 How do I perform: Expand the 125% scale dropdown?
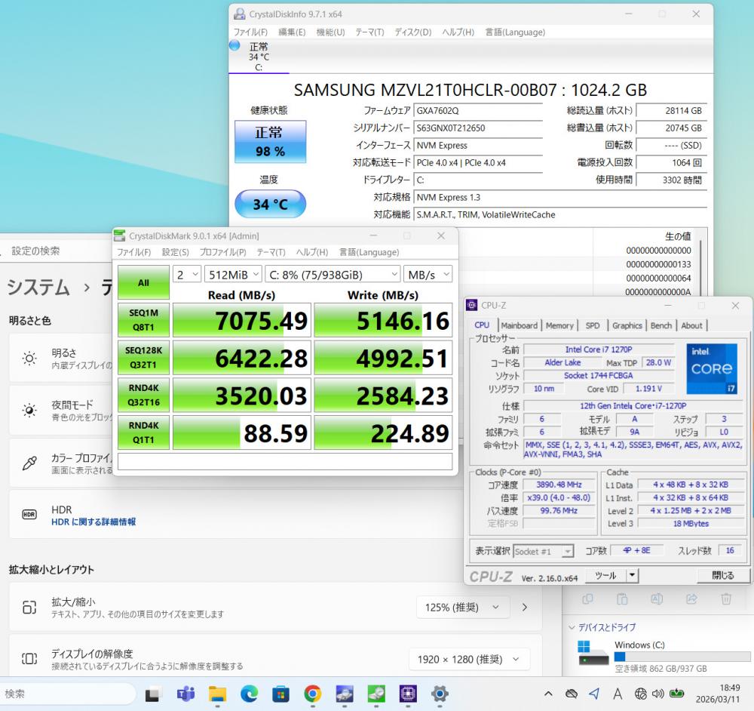pos(463,607)
